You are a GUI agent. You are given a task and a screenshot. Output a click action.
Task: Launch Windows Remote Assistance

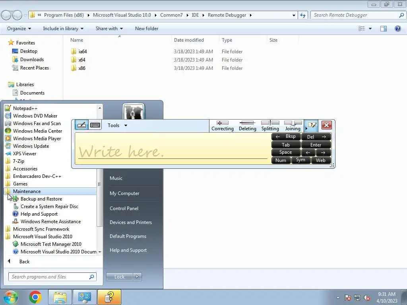[50, 221]
